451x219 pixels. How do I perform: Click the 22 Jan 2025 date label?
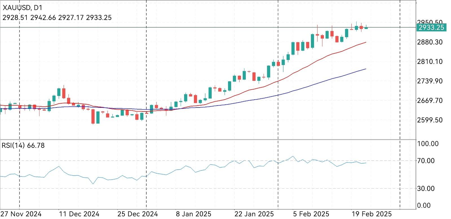tap(254, 214)
